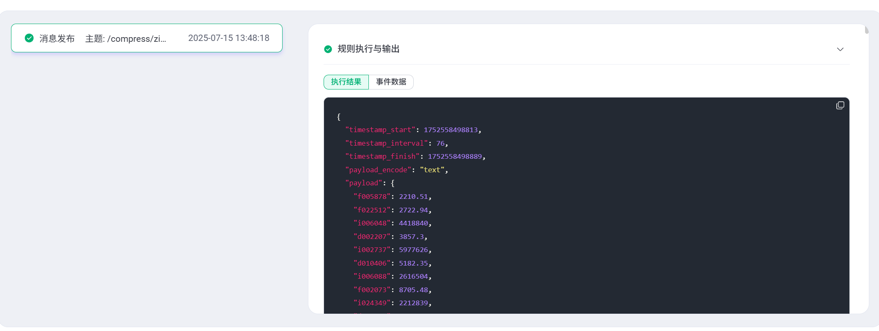Click the "f002073" key

click(372, 290)
